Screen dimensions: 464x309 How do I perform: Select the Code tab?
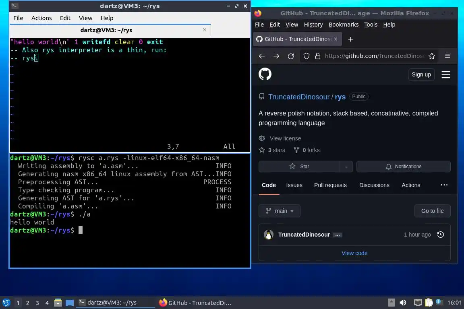point(269,185)
